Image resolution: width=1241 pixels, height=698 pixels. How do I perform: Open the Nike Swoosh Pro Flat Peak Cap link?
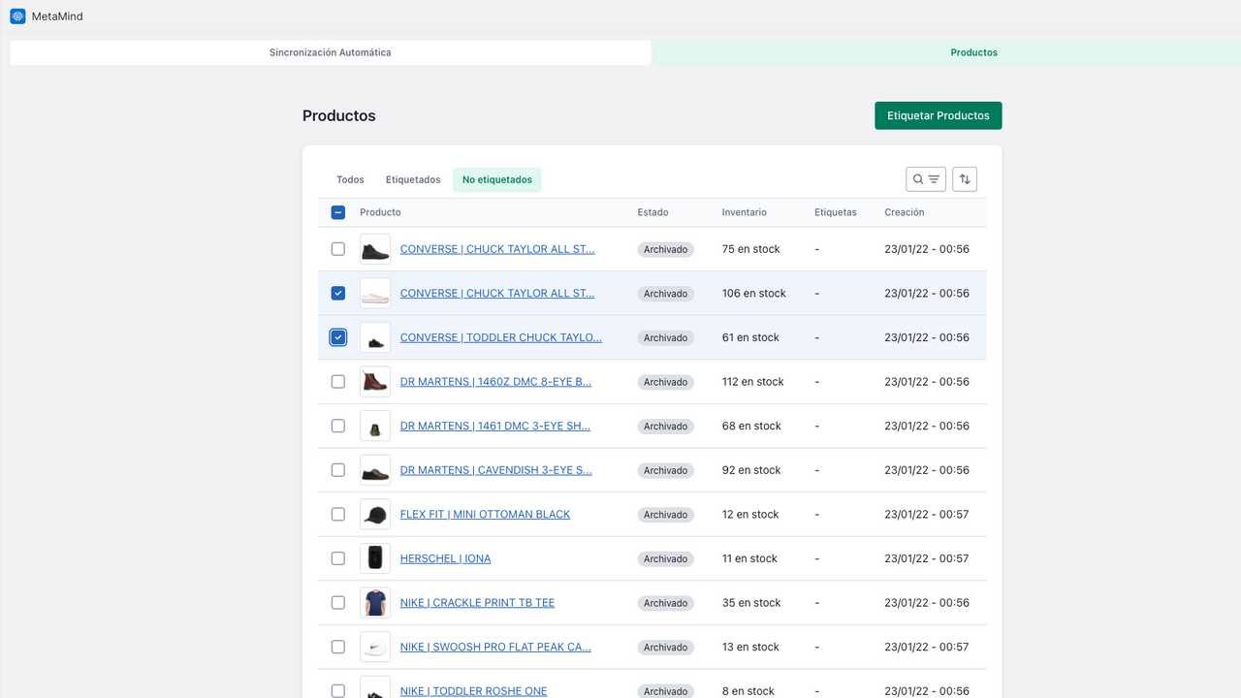[495, 647]
